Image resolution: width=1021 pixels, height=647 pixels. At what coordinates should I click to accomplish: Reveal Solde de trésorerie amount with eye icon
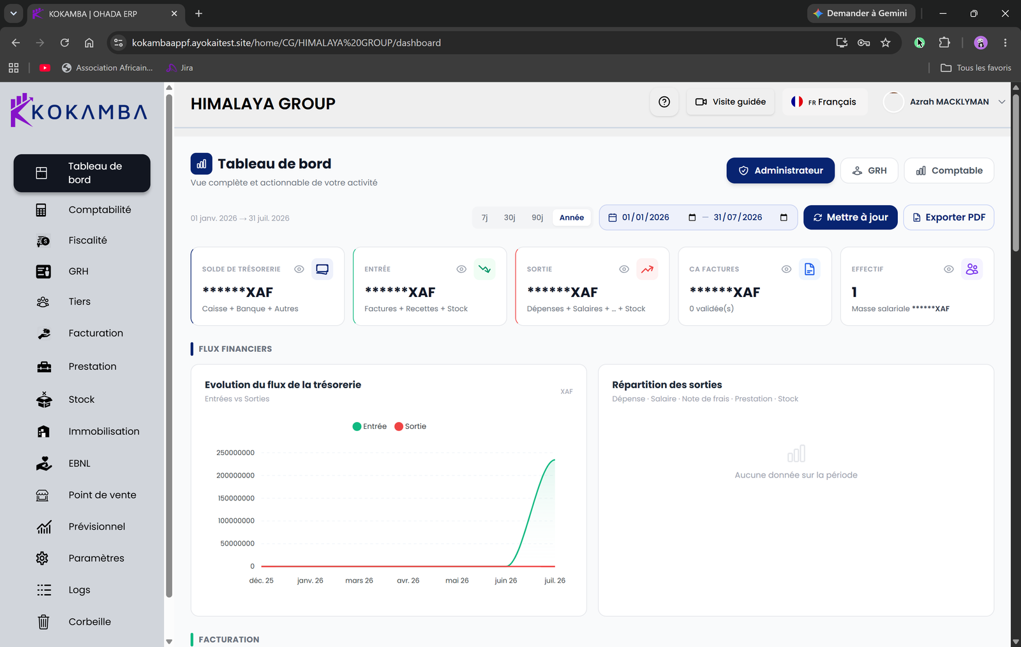(299, 269)
